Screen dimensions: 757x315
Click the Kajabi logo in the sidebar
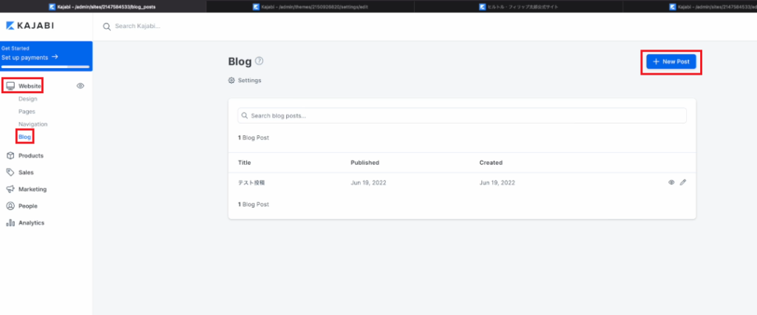click(31, 26)
